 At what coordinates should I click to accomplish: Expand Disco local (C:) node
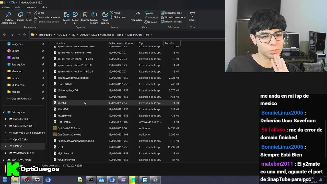pyautogui.click(x=5, y=119)
